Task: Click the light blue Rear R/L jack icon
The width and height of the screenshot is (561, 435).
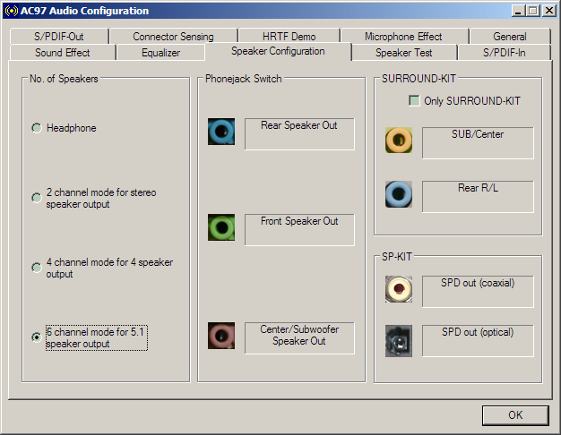Action: point(399,194)
